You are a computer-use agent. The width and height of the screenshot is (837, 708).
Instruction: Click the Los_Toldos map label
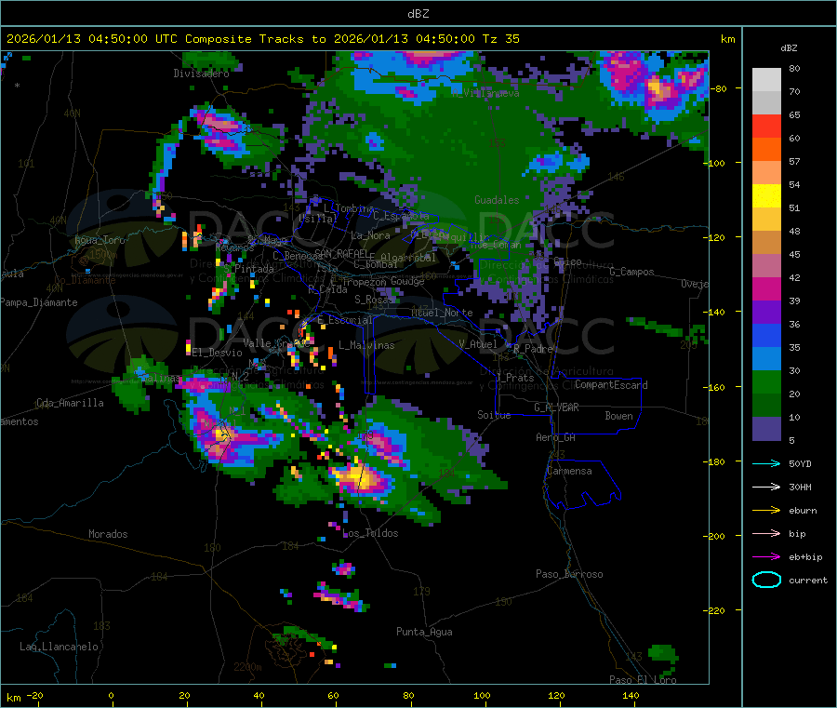[x=370, y=533]
